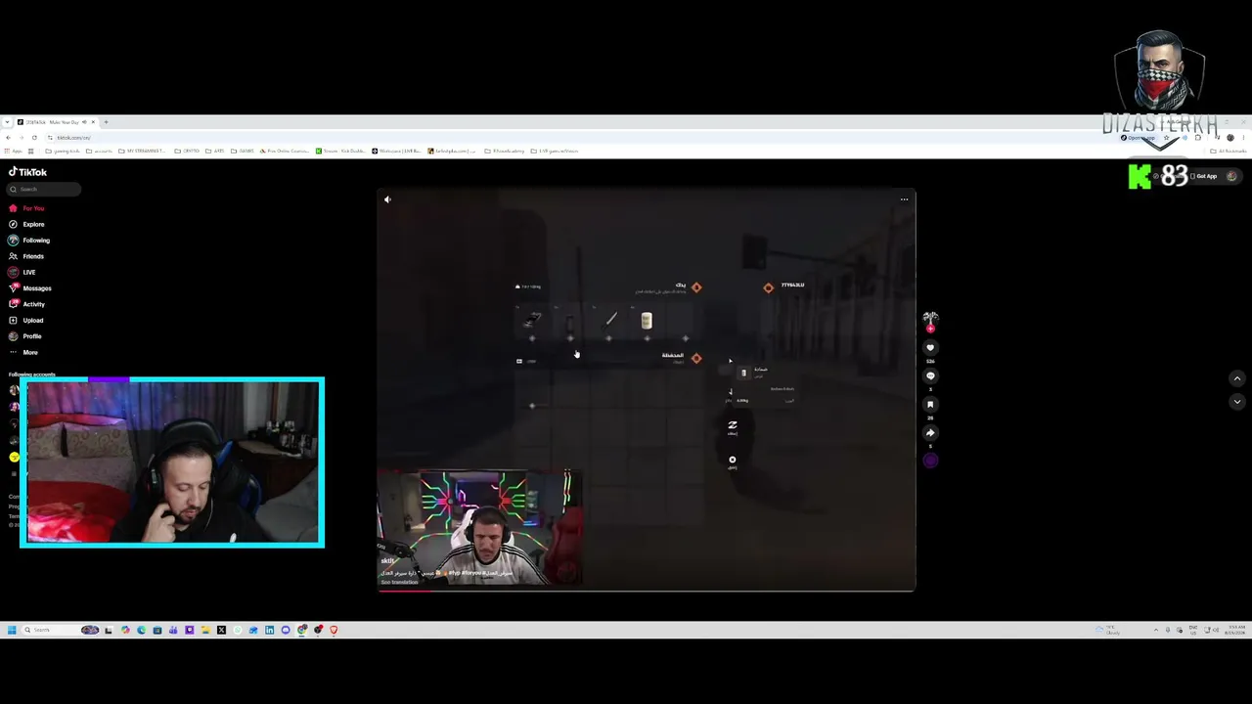This screenshot has width=1252, height=704.
Task: Like the video with the heart icon
Action: (930, 347)
